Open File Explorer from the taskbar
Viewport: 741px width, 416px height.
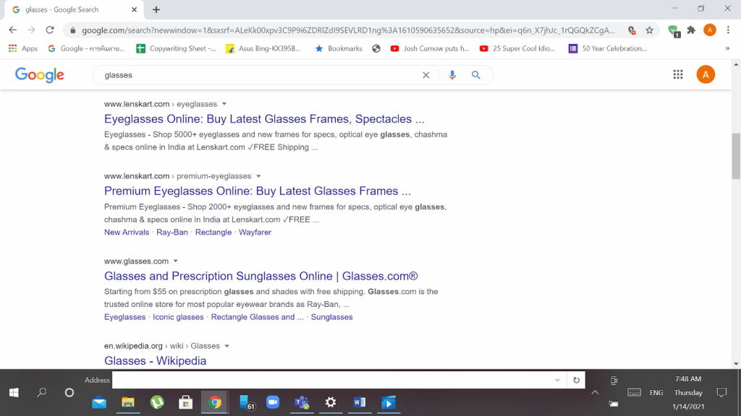(128, 403)
